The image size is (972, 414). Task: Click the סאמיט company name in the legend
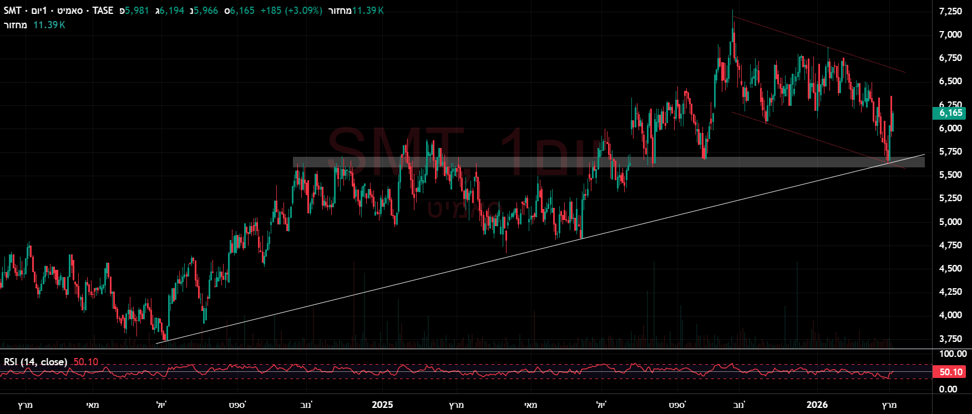point(71,11)
